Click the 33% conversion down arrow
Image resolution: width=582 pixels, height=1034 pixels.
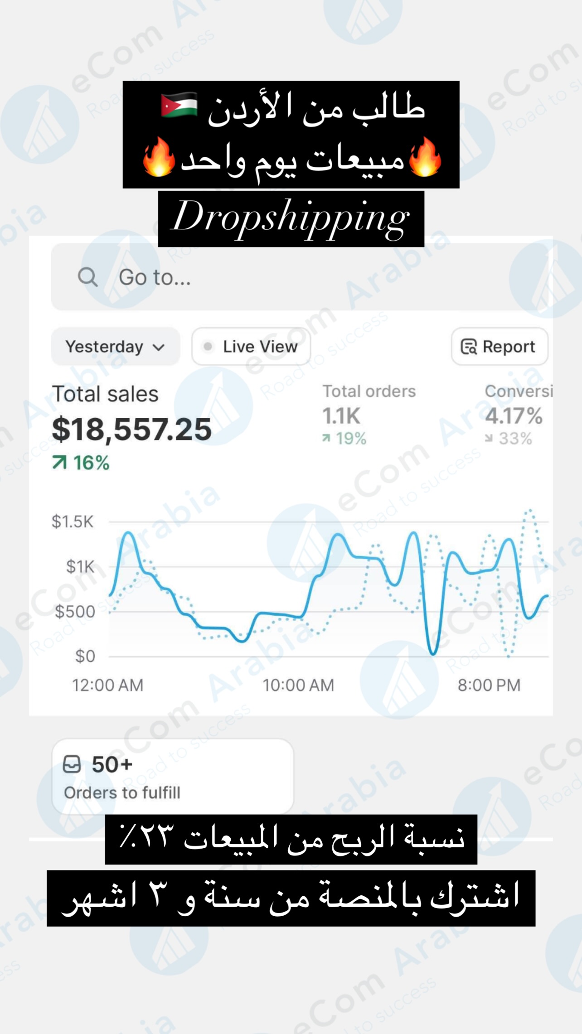[489, 438]
